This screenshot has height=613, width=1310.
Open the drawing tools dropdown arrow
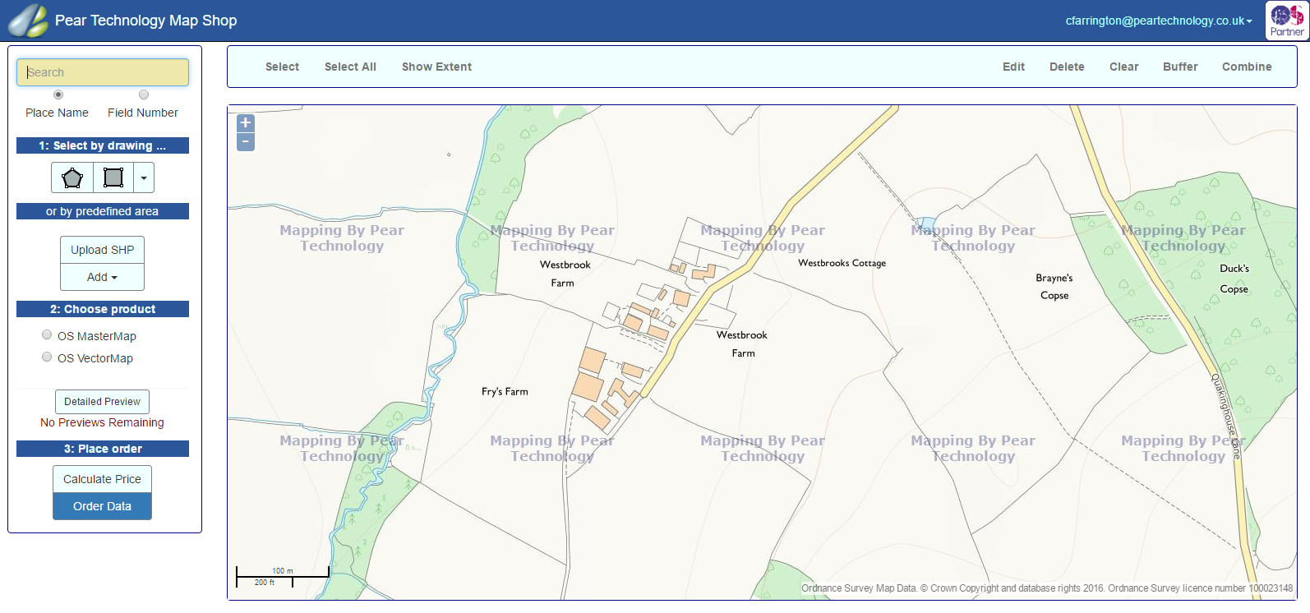click(x=144, y=177)
